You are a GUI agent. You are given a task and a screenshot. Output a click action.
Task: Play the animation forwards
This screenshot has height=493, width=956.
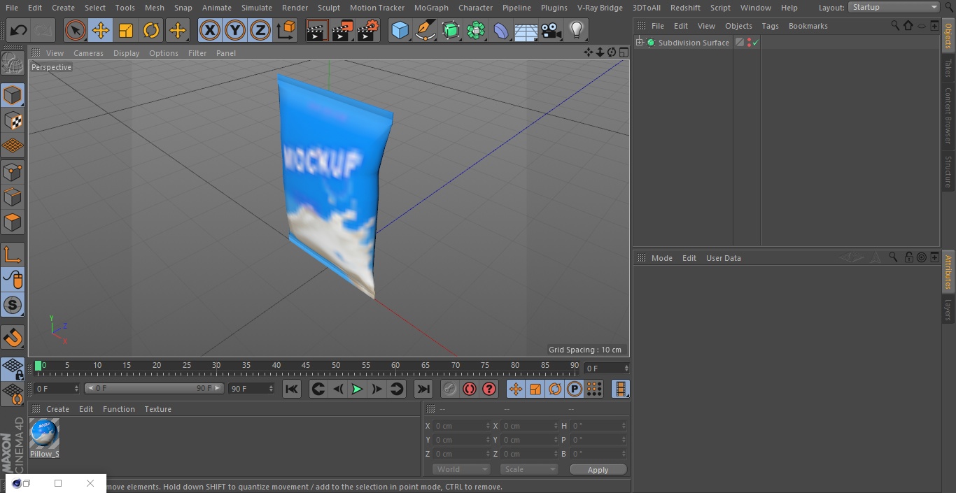click(358, 389)
